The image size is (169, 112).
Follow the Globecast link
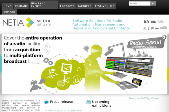click(x=18, y=101)
